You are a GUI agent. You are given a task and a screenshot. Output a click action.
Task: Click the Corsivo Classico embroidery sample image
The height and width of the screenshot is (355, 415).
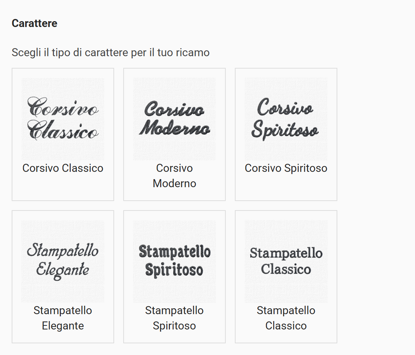[63, 119]
